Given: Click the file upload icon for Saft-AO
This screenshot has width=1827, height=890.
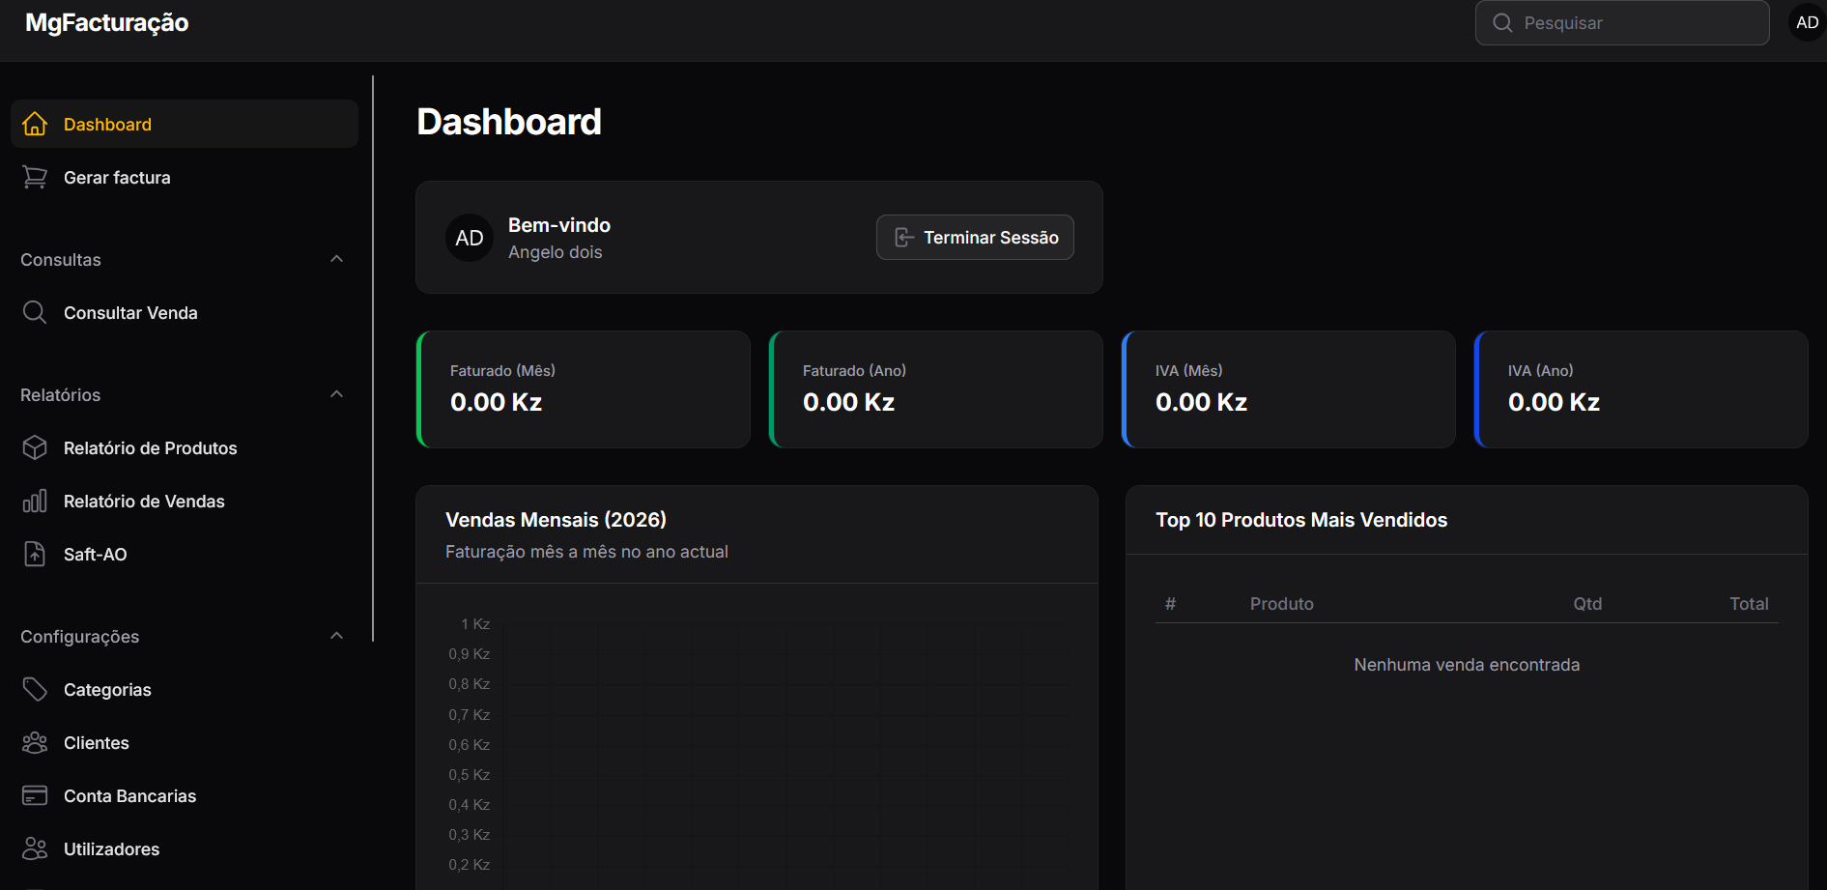Looking at the screenshot, I should click(x=35, y=554).
